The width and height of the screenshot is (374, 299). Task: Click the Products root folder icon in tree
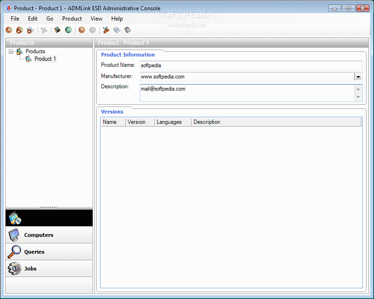19,51
